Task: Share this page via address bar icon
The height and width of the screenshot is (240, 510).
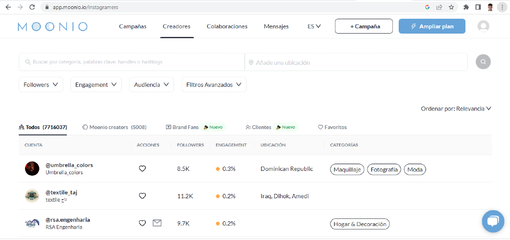Action: [x=439, y=7]
